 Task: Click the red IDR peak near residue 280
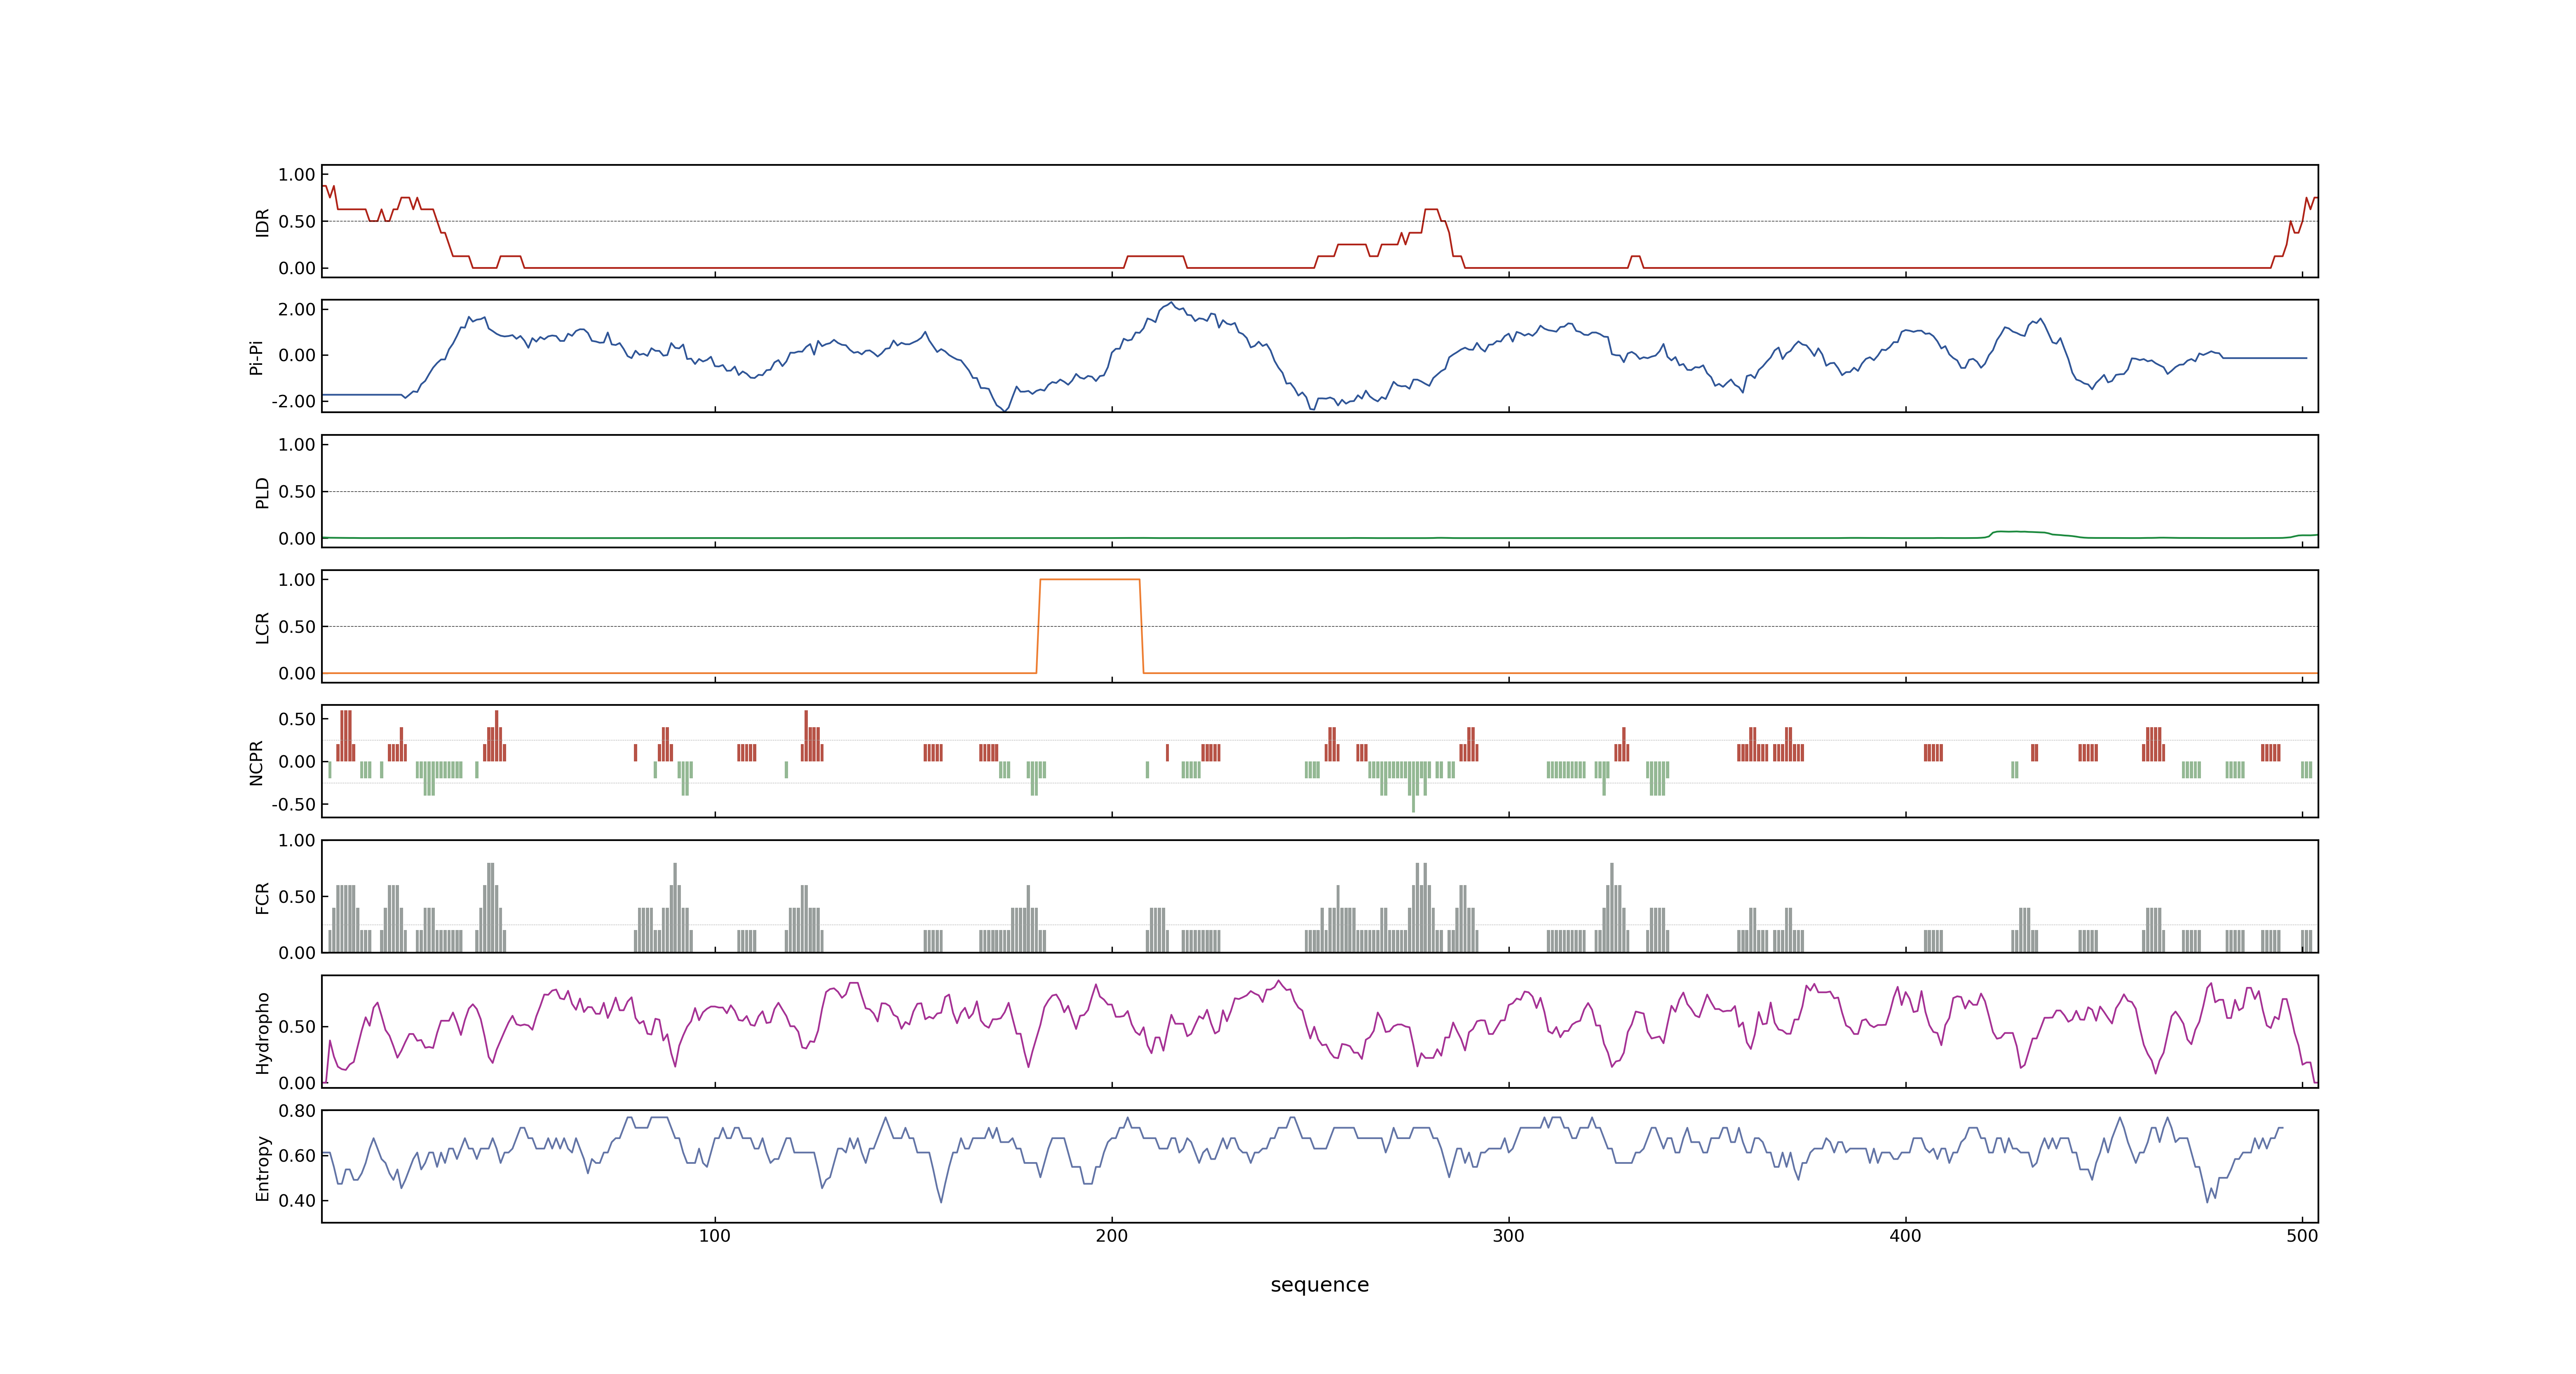pos(1431,210)
